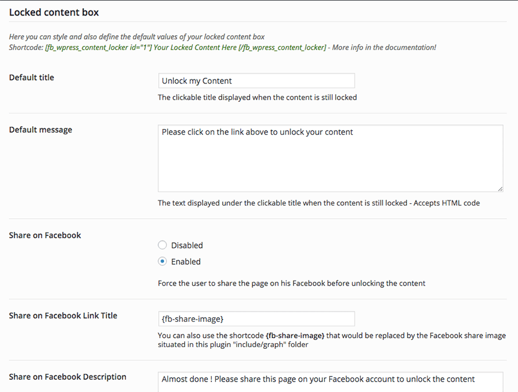Click the Default title label

32,77
